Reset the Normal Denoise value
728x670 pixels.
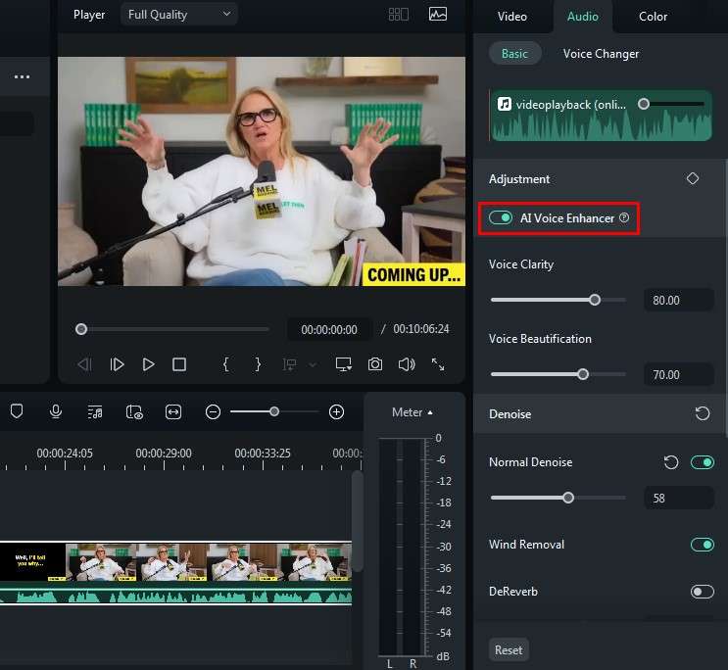[x=671, y=462]
